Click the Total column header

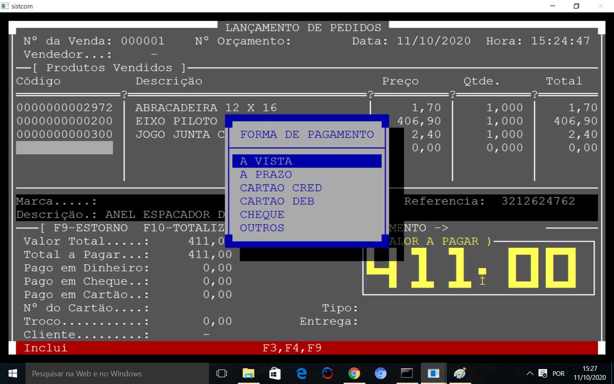pos(564,81)
